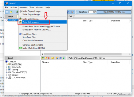Click the UltraISO application icon in title bar
The height and width of the screenshot is (97, 134).
(7, 3)
